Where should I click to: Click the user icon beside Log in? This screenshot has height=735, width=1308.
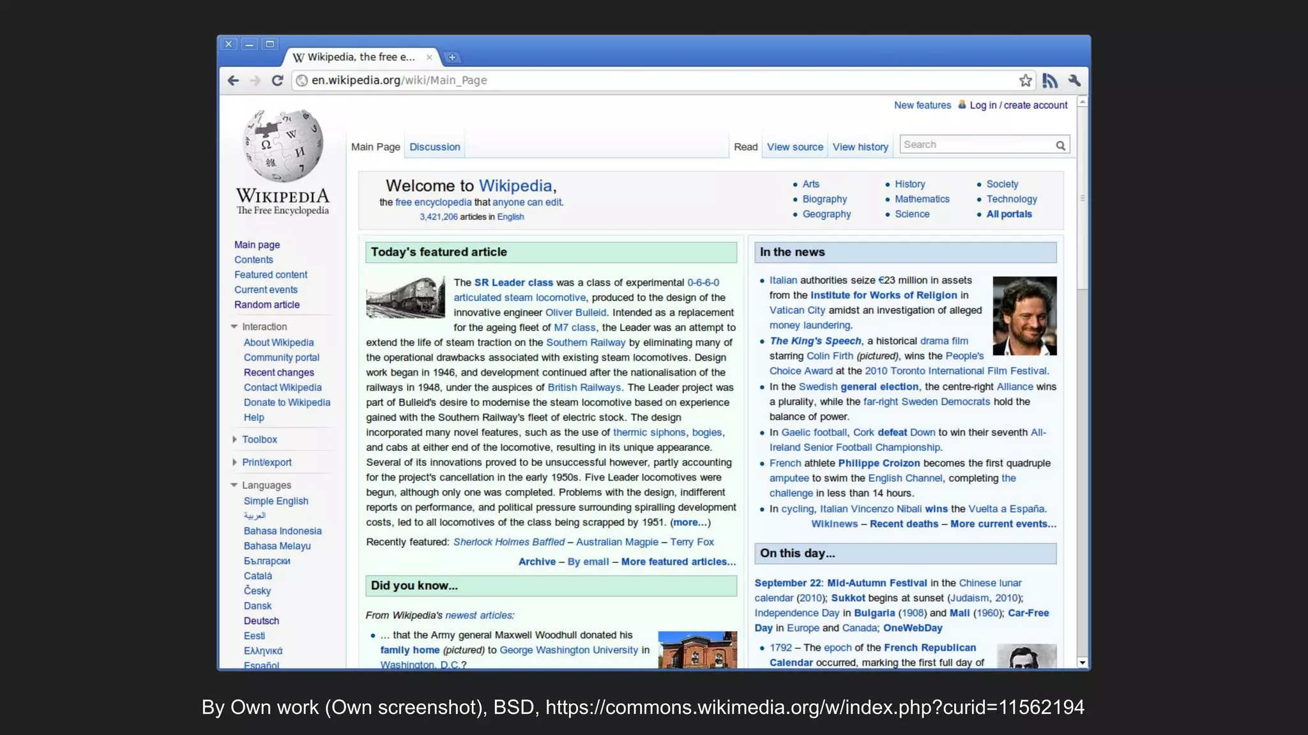[x=962, y=105]
